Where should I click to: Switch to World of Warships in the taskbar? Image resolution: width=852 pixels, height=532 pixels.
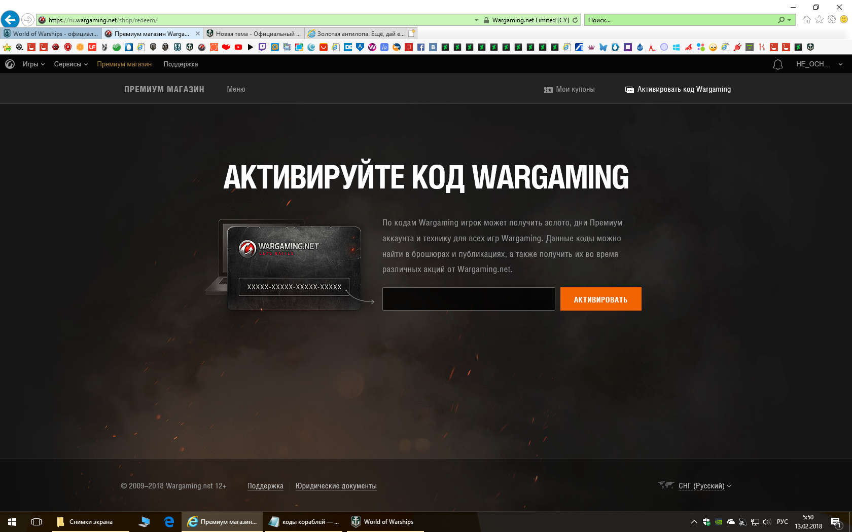click(385, 522)
